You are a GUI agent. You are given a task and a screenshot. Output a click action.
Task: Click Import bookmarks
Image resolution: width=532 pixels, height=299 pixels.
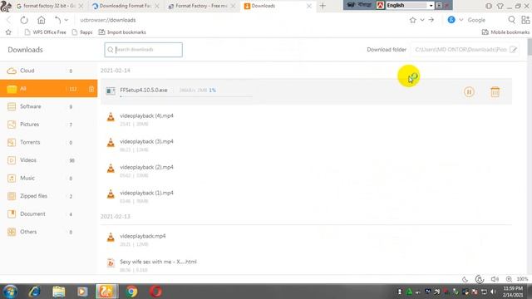[122, 32]
